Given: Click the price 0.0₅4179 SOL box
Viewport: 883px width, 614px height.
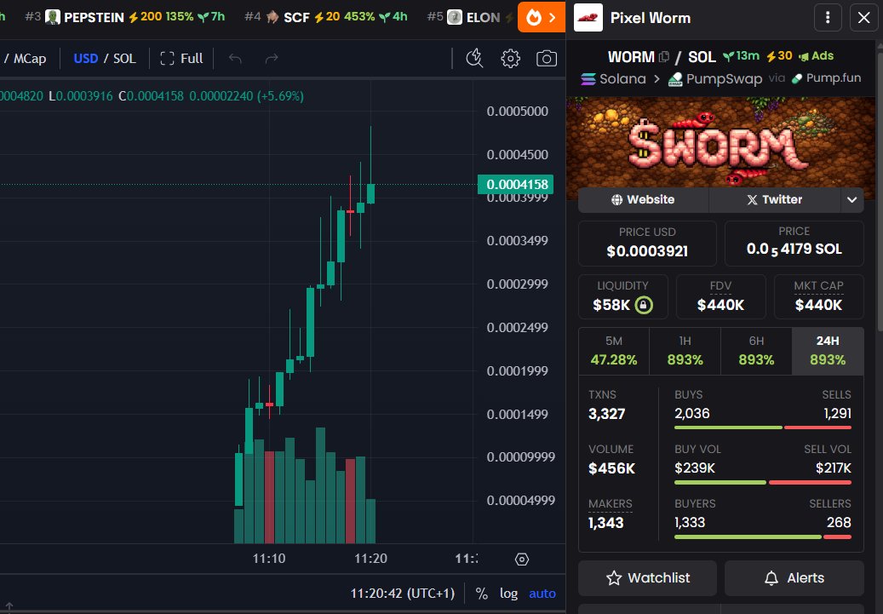Looking at the screenshot, I should 794,244.
